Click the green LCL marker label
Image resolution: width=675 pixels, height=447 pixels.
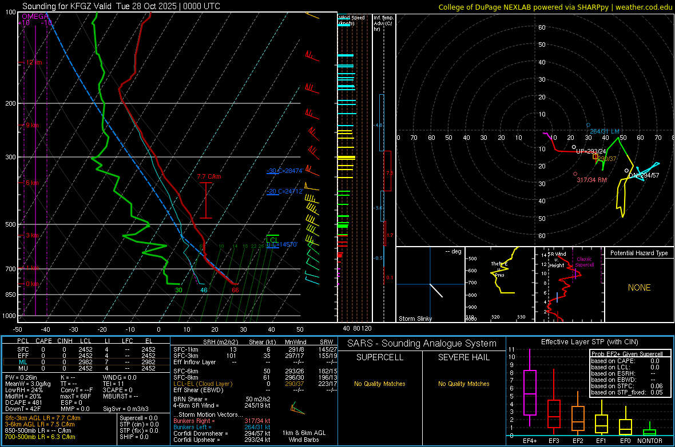click(272, 240)
